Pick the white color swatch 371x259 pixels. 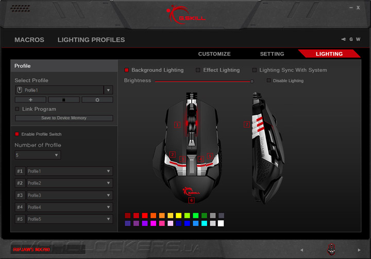pos(221,223)
